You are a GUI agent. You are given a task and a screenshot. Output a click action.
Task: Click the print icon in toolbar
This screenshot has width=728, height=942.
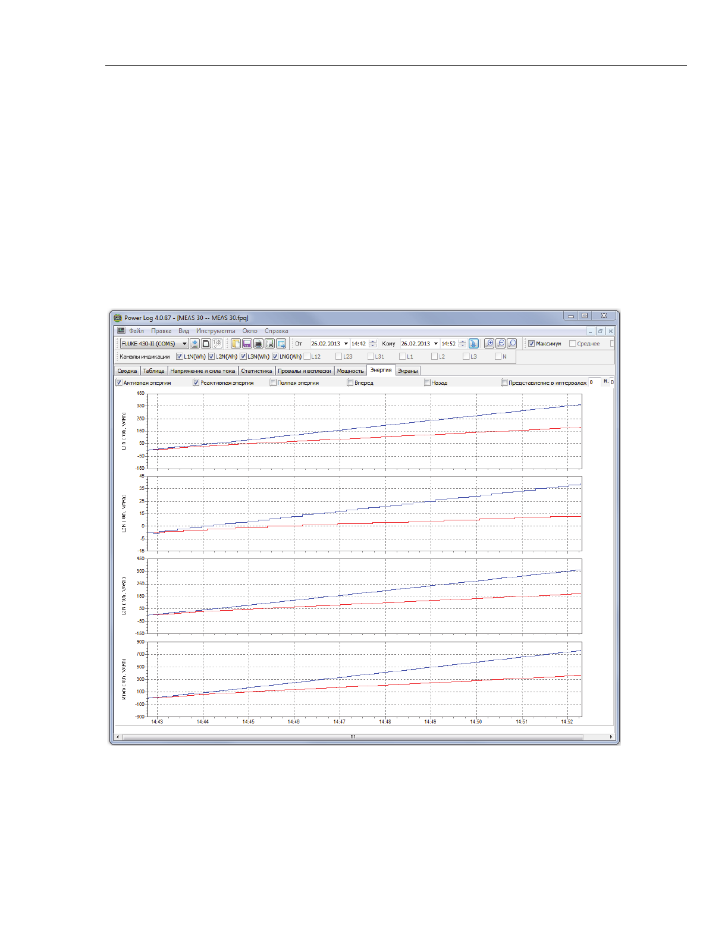pyautogui.click(x=258, y=344)
